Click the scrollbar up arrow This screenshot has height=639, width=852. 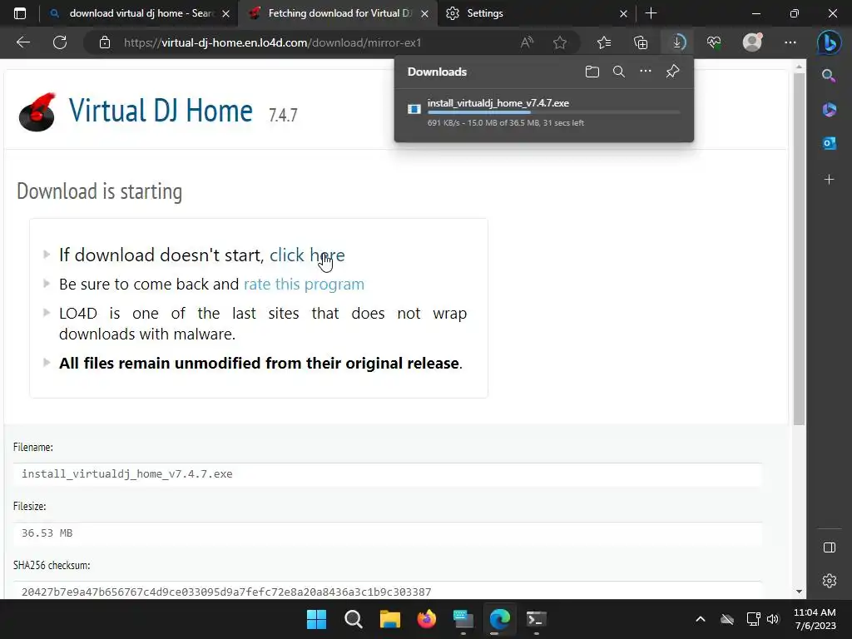click(x=799, y=67)
